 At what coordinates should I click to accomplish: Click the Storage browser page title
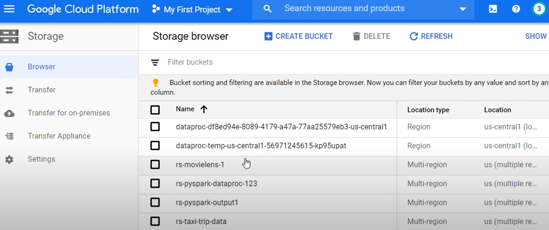coord(190,36)
